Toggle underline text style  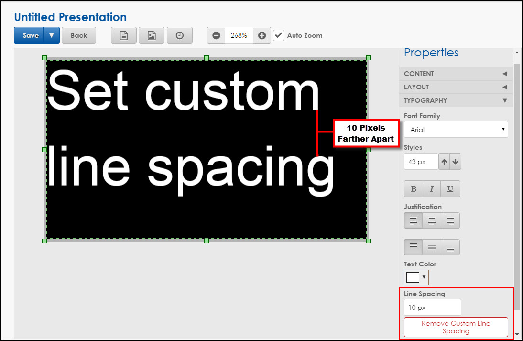(450, 189)
